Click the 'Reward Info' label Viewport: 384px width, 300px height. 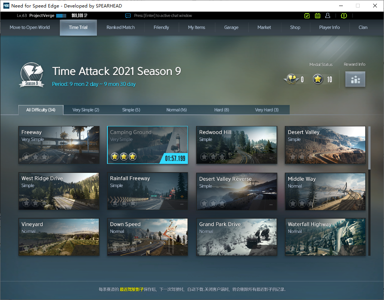pyautogui.click(x=354, y=64)
